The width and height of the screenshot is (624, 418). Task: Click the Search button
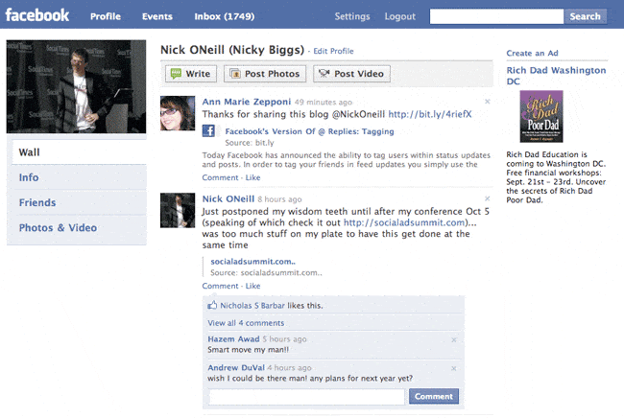click(585, 16)
